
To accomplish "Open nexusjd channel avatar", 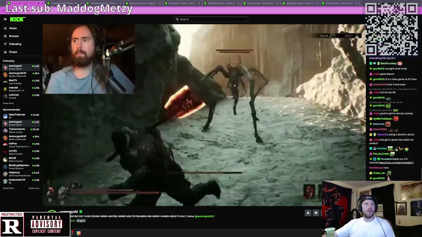I will coord(5,89).
